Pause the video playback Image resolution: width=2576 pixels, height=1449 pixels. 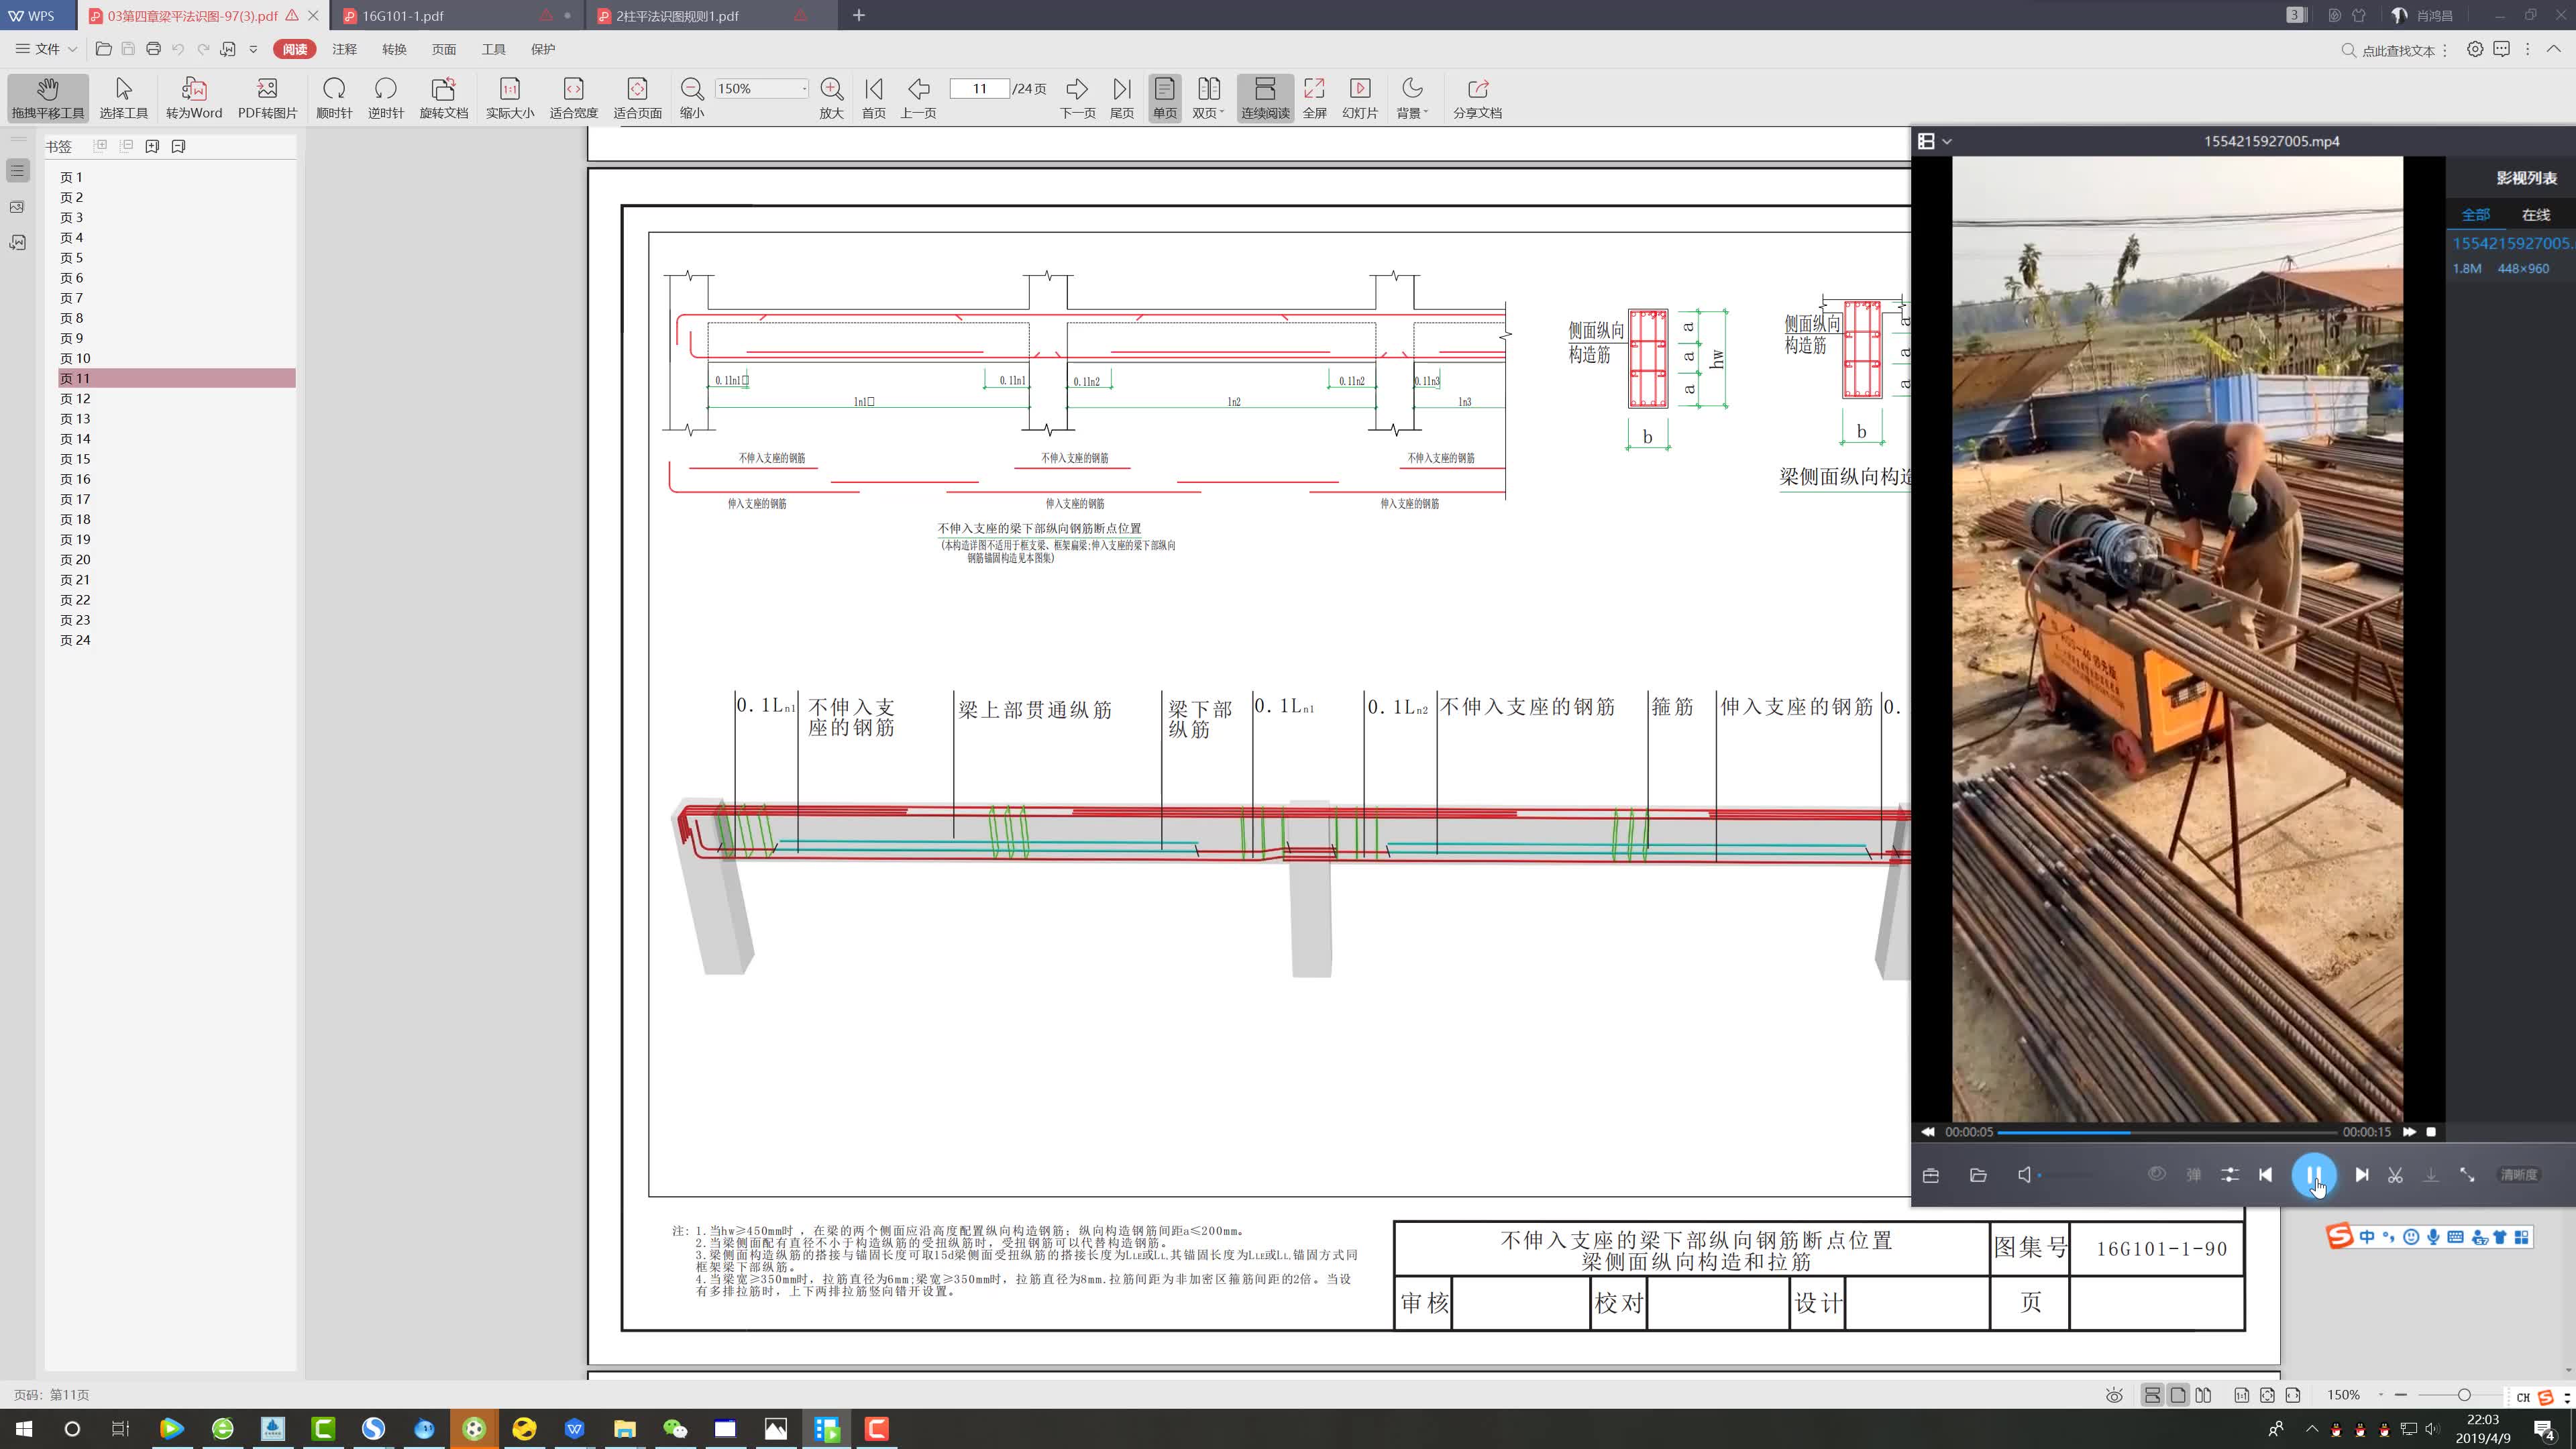(x=2313, y=1175)
